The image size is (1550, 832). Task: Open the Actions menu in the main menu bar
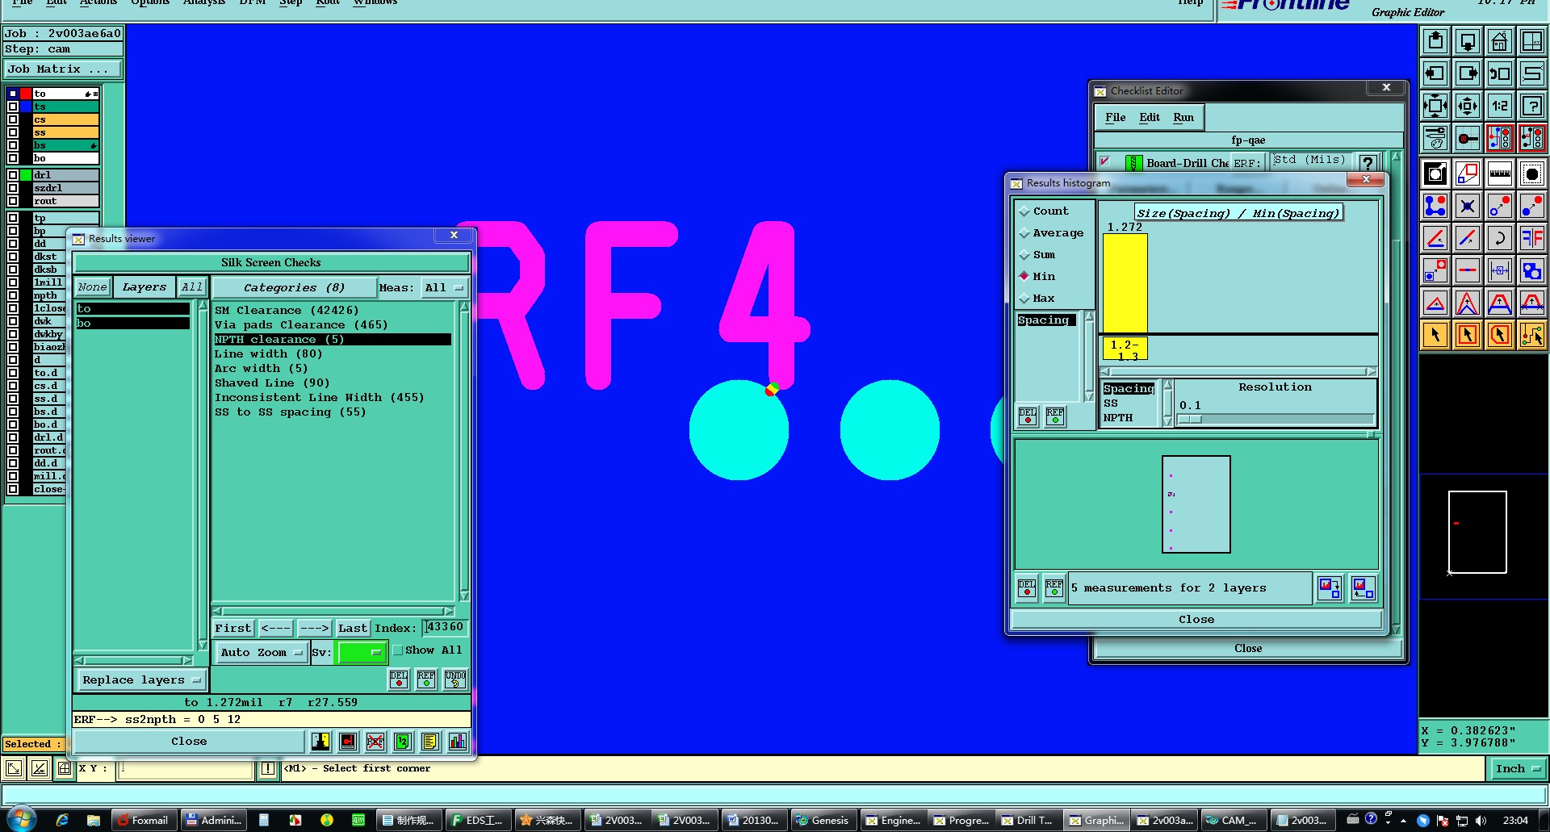[98, 3]
